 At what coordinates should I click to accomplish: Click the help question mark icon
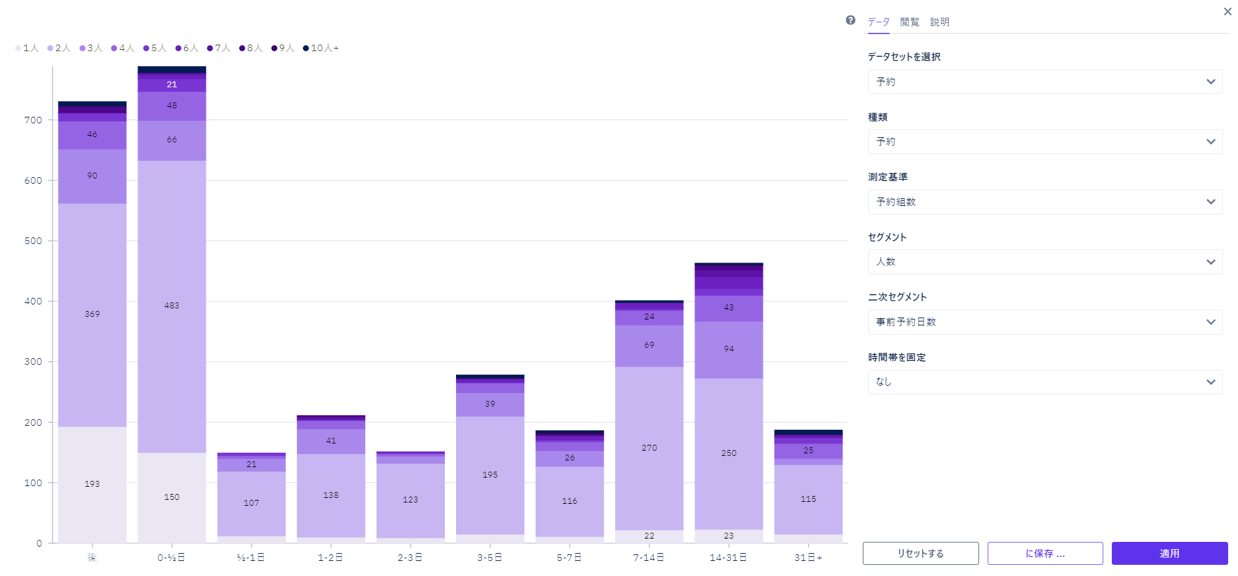(850, 20)
